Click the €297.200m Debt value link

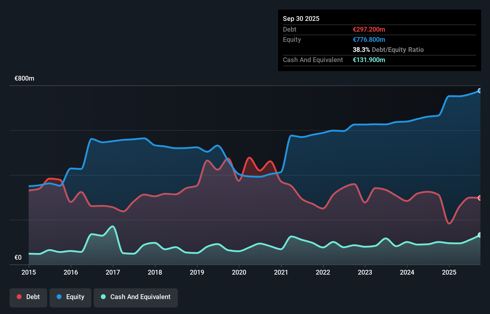coord(369,29)
